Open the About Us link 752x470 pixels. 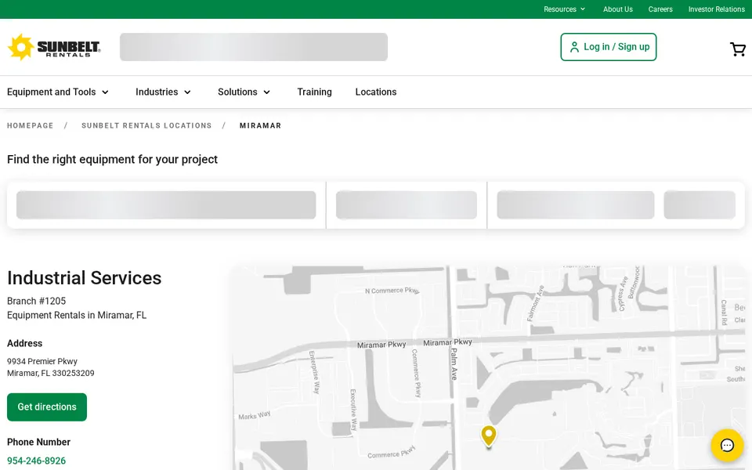point(618,9)
